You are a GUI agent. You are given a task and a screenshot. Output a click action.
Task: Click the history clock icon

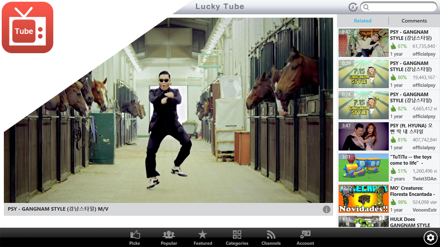[x=353, y=7]
